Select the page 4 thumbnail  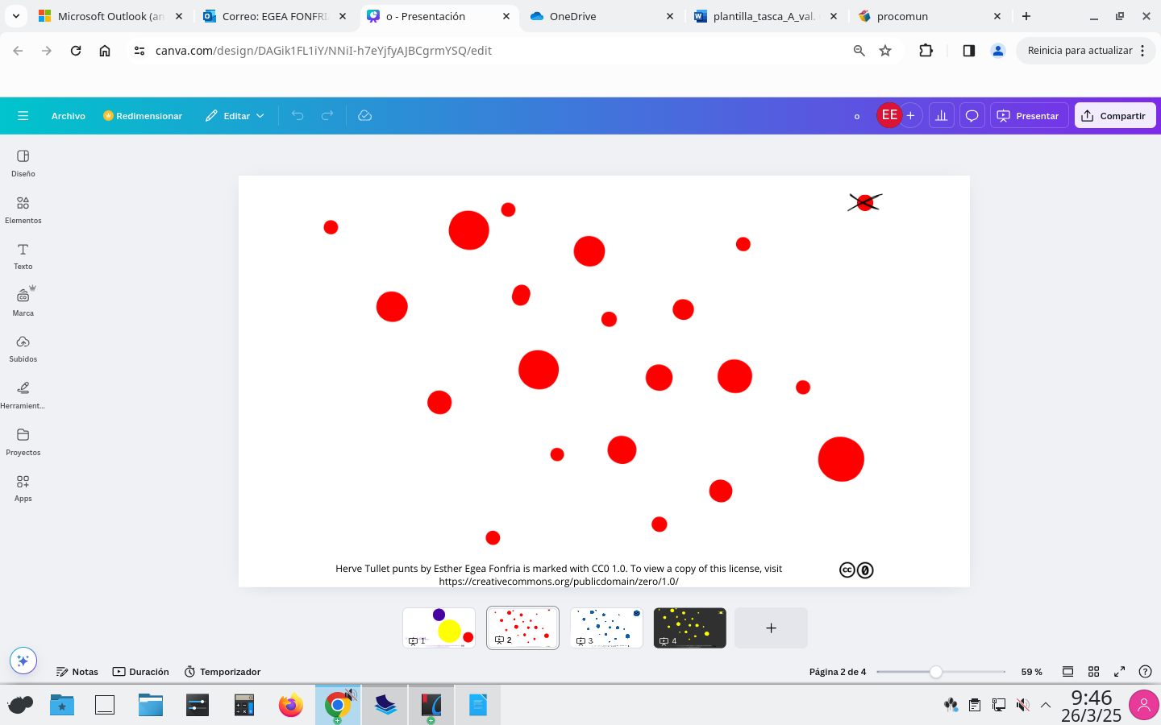coord(689,627)
